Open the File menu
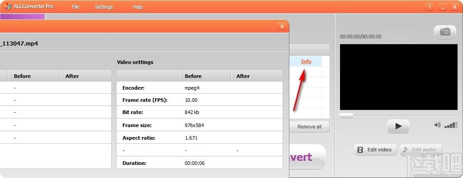The width and height of the screenshot is (463, 178). pos(76,7)
